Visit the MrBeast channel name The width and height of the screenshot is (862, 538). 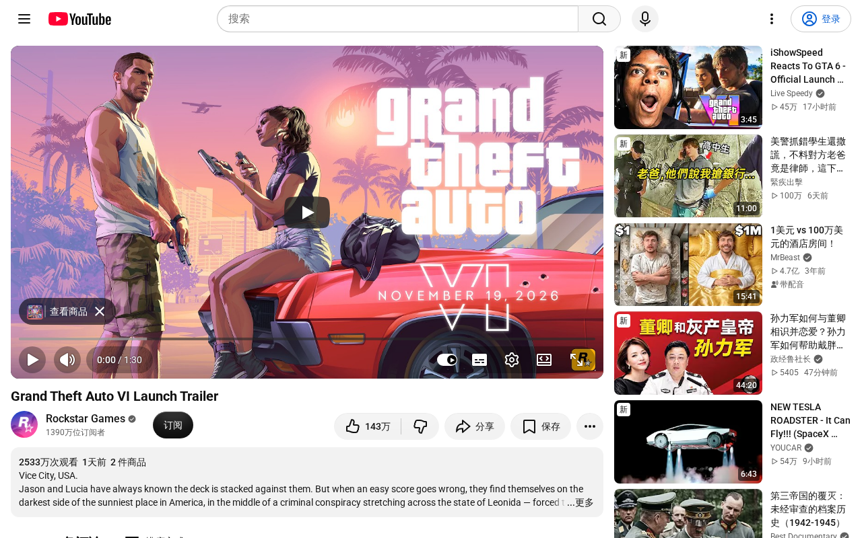pos(785,258)
